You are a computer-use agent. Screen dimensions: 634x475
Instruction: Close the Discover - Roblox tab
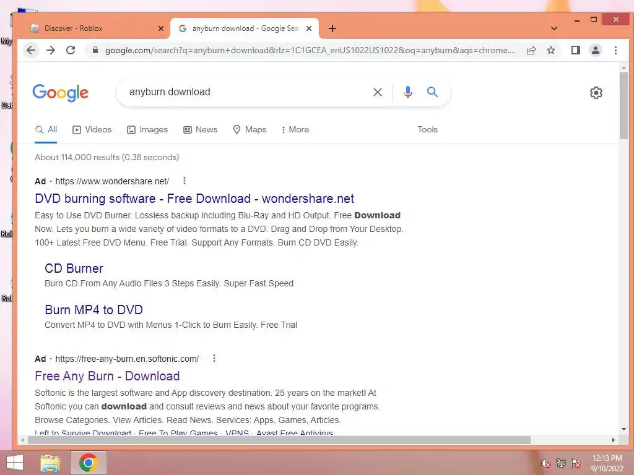[161, 28]
